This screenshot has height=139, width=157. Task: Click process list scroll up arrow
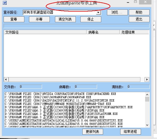pos(147,95)
